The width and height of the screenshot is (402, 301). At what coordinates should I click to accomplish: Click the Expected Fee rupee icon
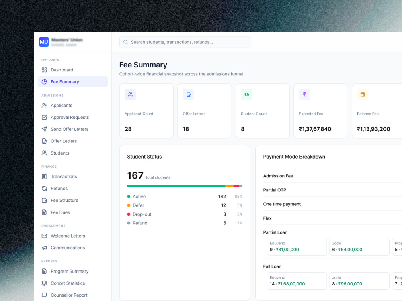click(305, 94)
